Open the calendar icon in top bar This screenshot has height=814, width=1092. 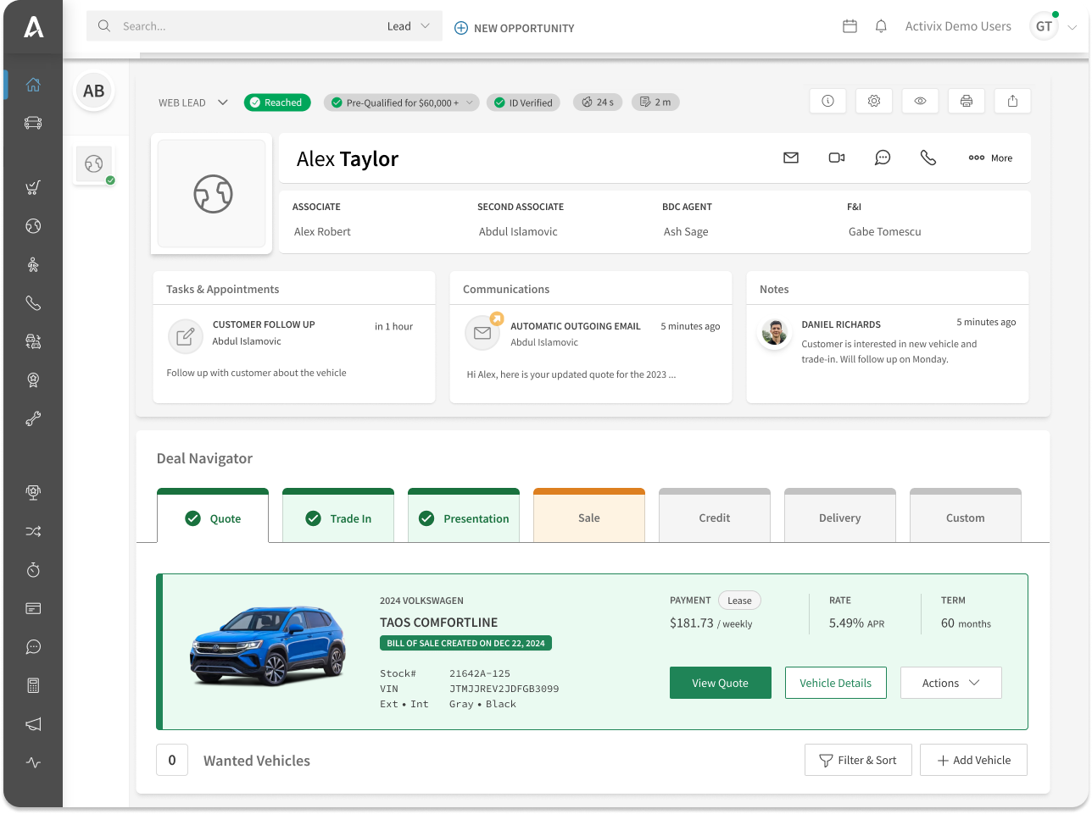pos(850,26)
